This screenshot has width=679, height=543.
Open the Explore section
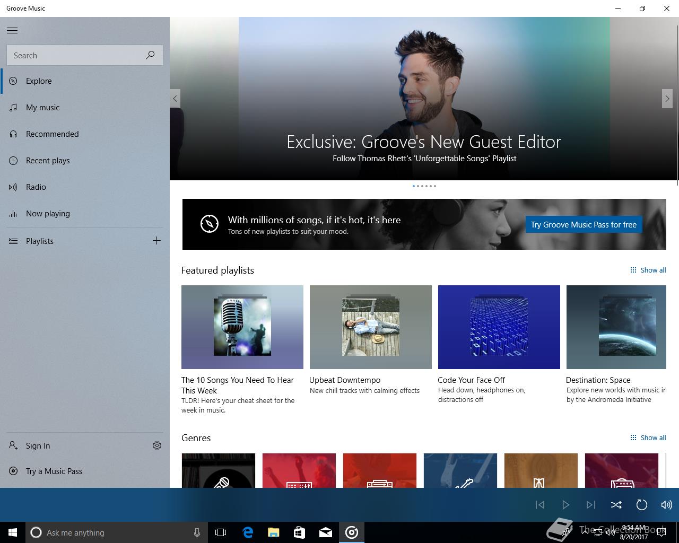(85, 81)
